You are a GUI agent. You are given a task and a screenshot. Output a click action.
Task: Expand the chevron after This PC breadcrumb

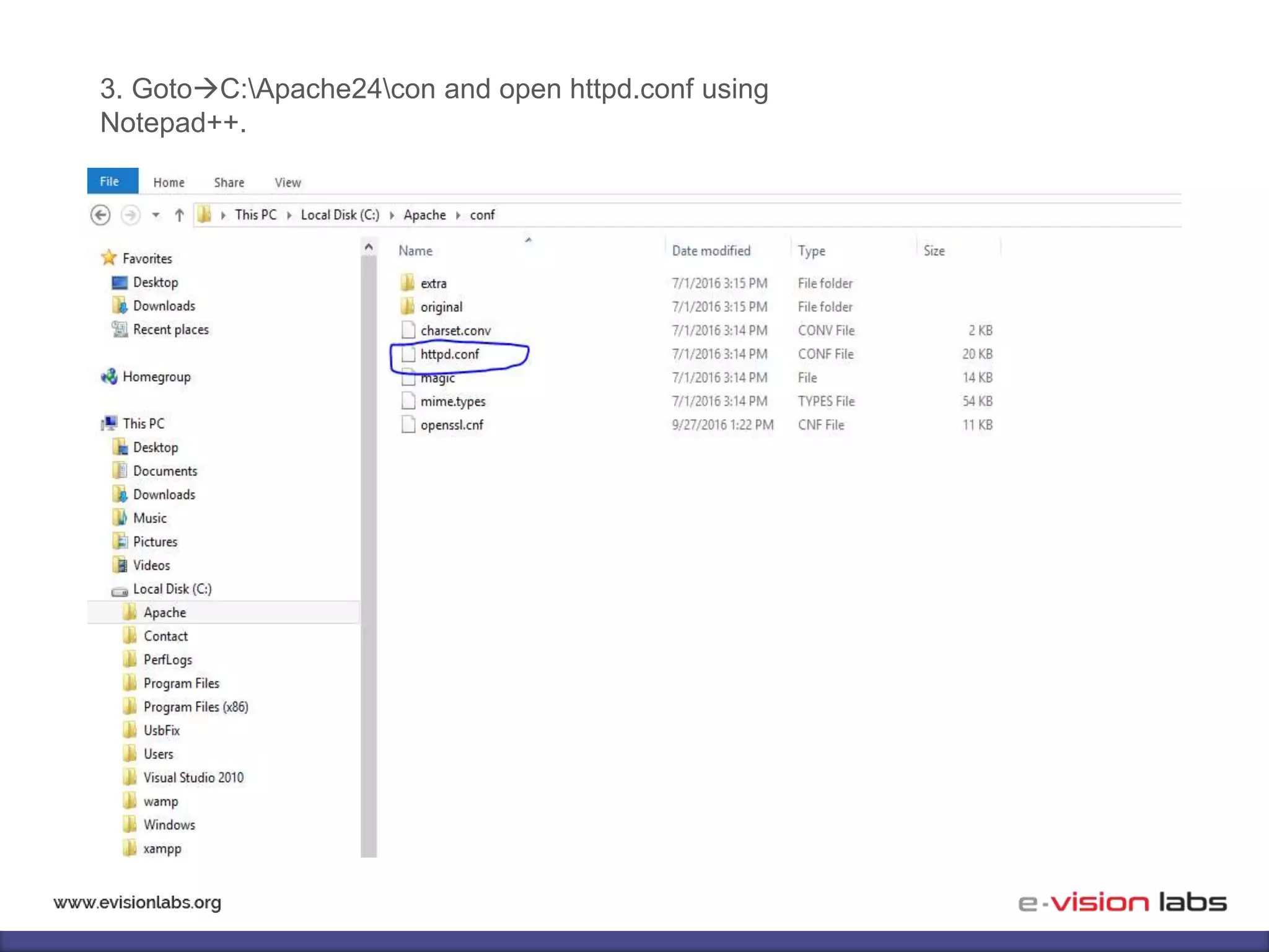point(289,215)
